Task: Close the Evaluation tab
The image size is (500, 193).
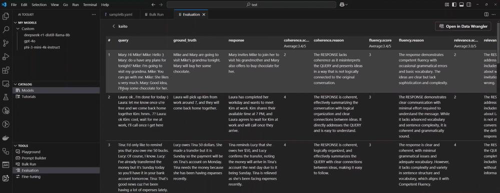Action: coord(204,14)
